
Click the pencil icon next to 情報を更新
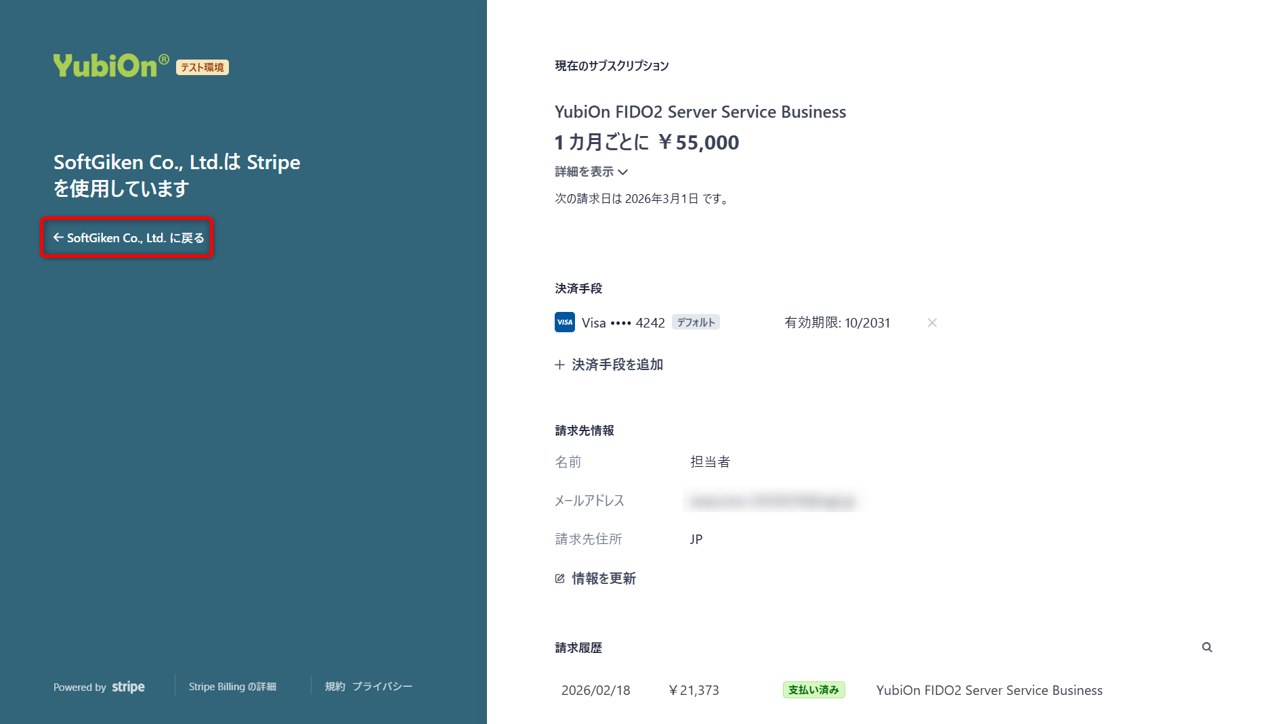[x=559, y=579]
